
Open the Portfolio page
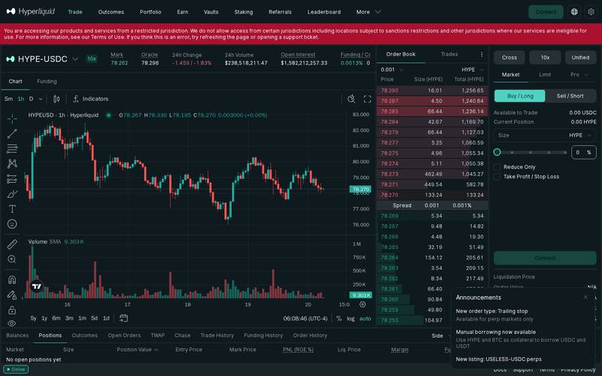150,12
